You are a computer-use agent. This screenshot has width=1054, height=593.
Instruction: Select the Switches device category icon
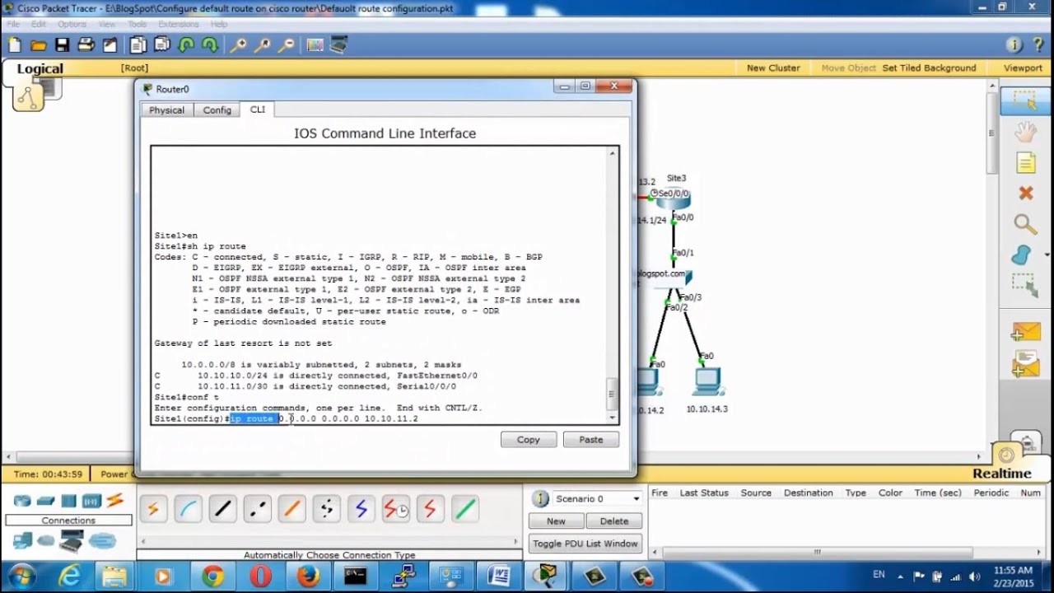45,501
